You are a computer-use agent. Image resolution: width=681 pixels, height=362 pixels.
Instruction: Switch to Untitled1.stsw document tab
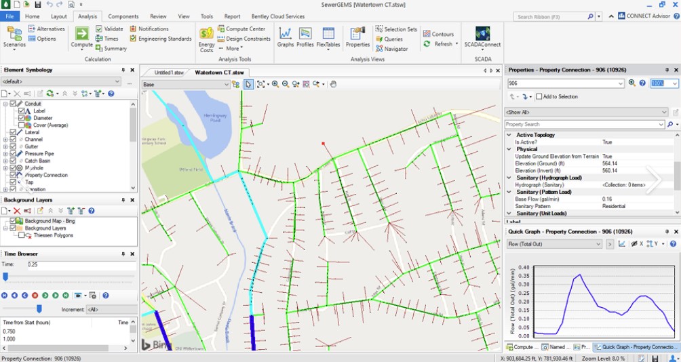click(169, 73)
